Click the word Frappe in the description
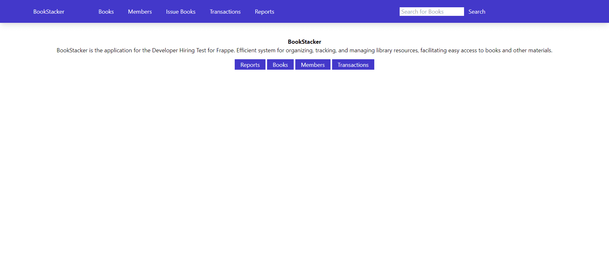609x275 pixels. pos(225,50)
